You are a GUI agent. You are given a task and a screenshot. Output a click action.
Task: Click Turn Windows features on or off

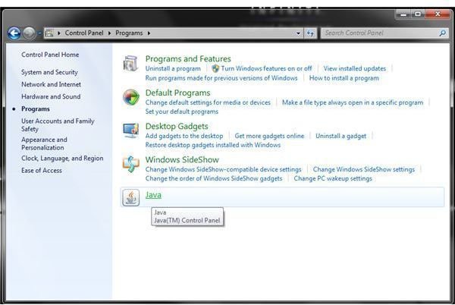coord(266,68)
